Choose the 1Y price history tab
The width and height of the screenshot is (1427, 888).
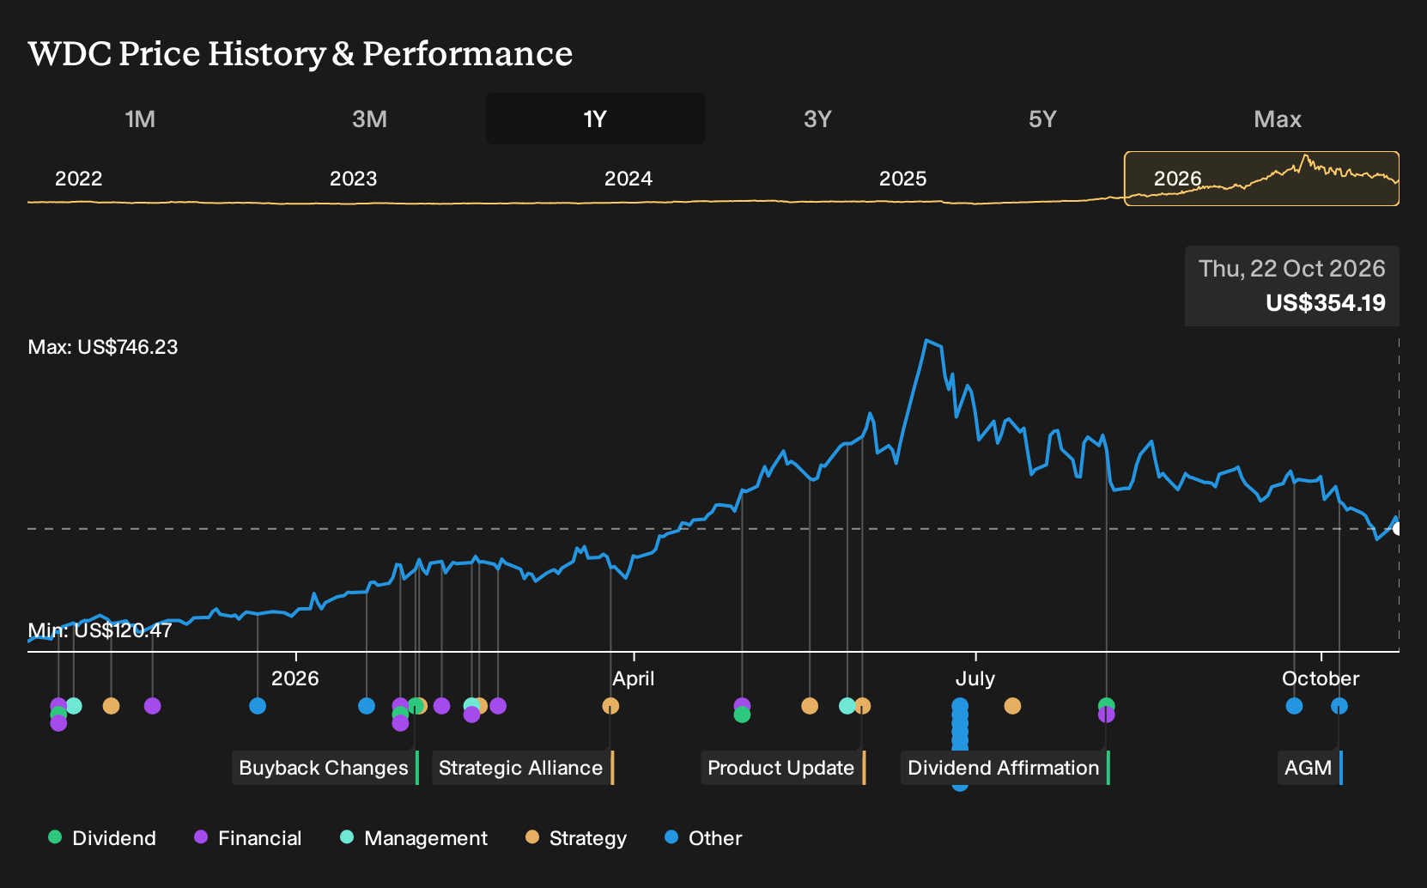coord(596,119)
